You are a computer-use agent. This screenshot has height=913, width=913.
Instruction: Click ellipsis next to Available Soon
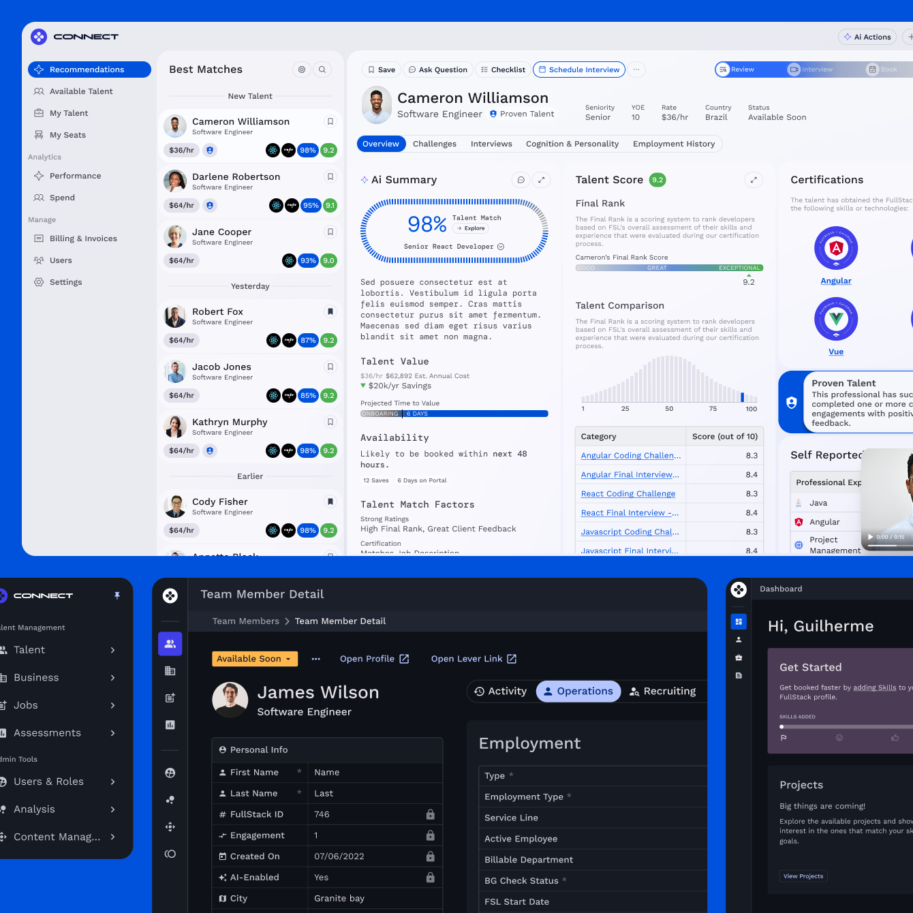pyautogui.click(x=315, y=659)
